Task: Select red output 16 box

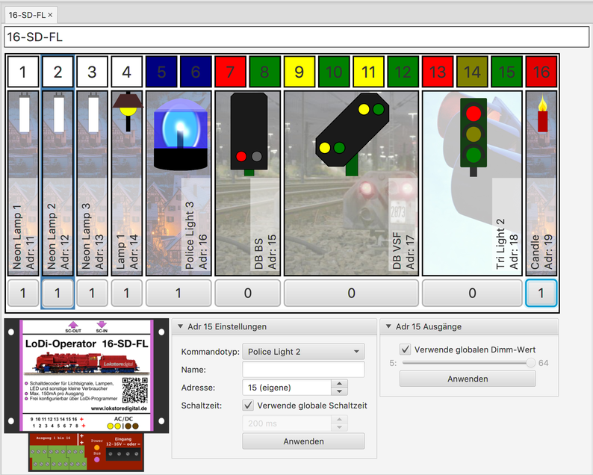Action: pos(541,72)
